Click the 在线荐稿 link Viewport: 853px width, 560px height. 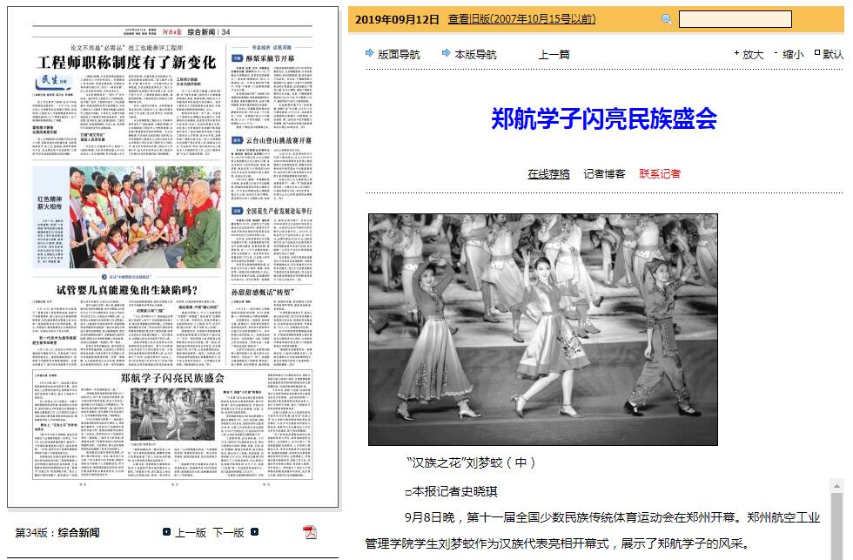(548, 173)
